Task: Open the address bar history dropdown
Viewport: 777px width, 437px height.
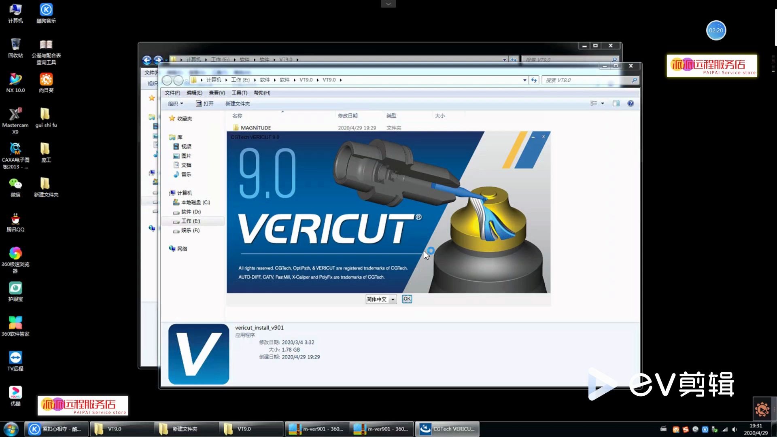Action: 525,80
